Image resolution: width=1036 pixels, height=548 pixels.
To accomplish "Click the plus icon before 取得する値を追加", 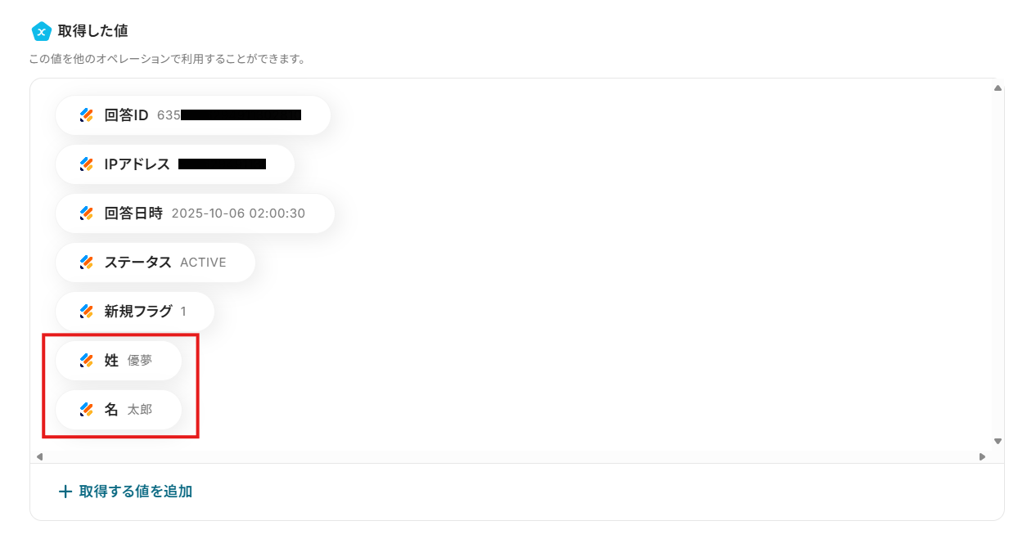I will 65,492.
